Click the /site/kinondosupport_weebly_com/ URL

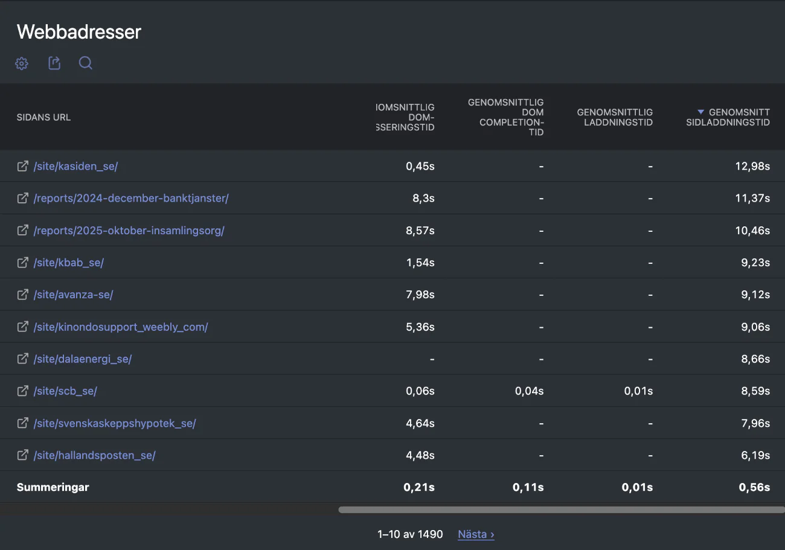(121, 327)
